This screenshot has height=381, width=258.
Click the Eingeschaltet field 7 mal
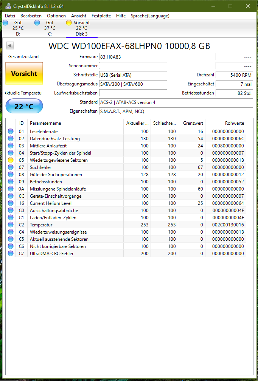pyautogui.click(x=234, y=84)
